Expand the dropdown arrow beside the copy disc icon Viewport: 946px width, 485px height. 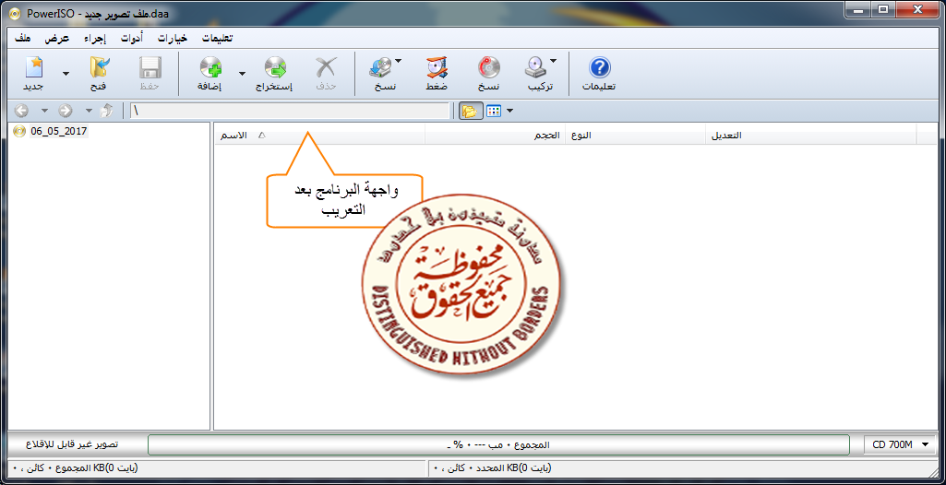click(x=399, y=61)
